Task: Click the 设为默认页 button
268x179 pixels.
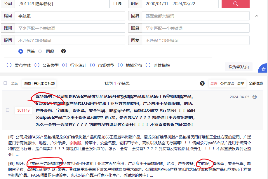Action: [239, 67]
